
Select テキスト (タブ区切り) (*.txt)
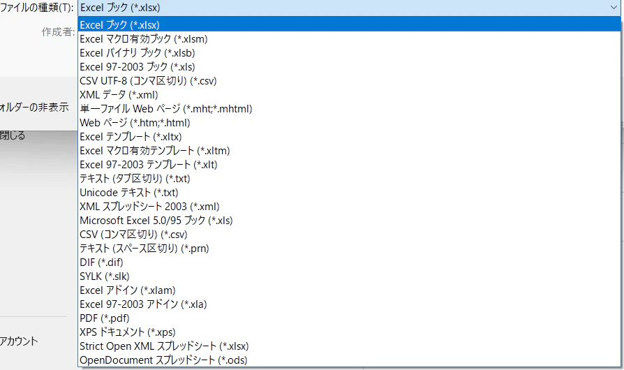349,179
